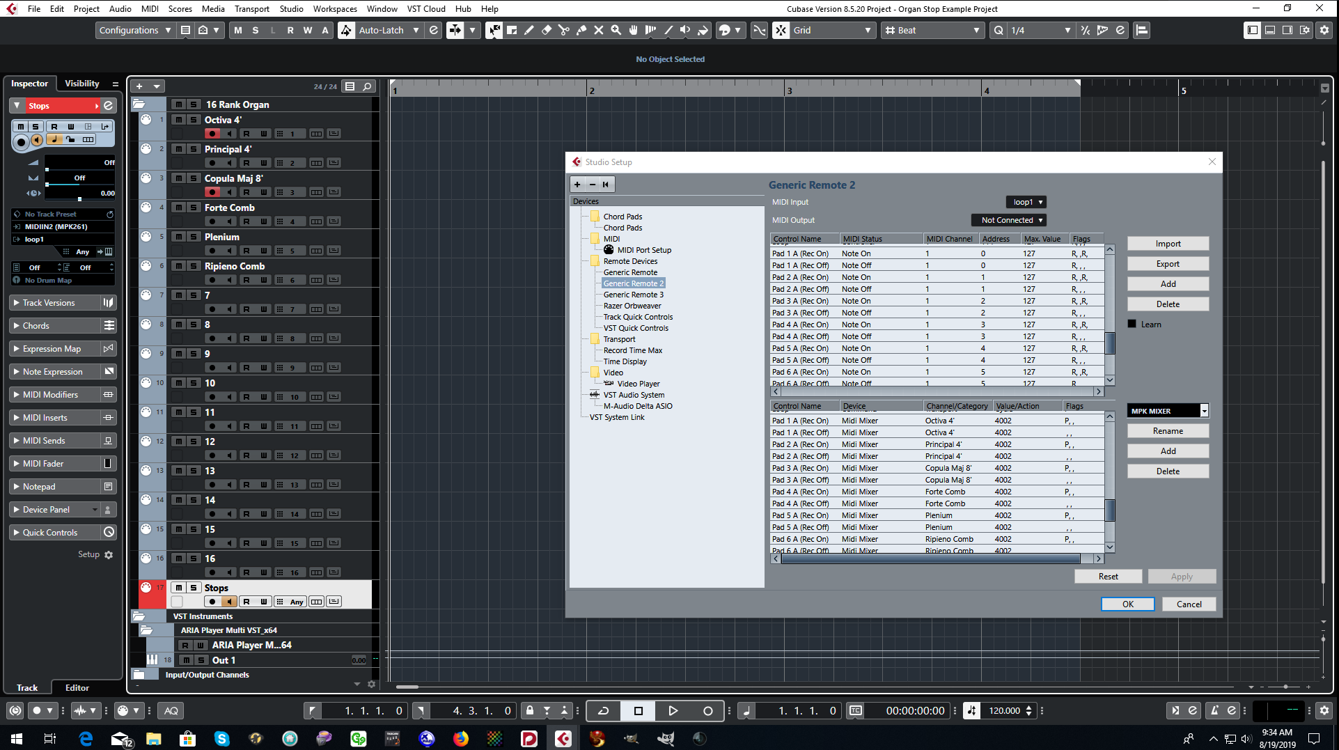Select the Range Selection tool
The width and height of the screenshot is (1339, 750).
click(512, 30)
